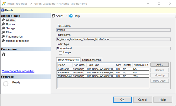Click the wrench icon beside General

pyautogui.click(x=3, y=20)
